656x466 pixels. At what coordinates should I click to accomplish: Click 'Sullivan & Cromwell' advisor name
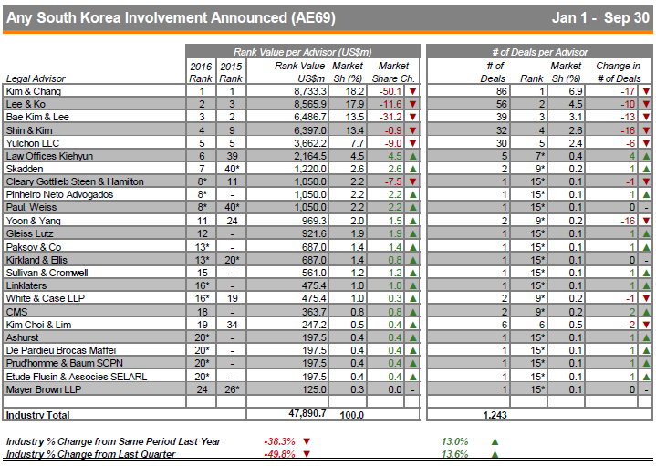click(47, 273)
